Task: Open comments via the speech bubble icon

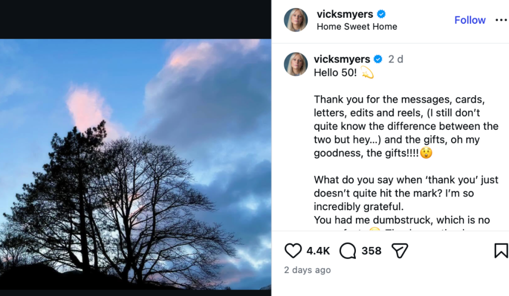Action: (x=348, y=251)
